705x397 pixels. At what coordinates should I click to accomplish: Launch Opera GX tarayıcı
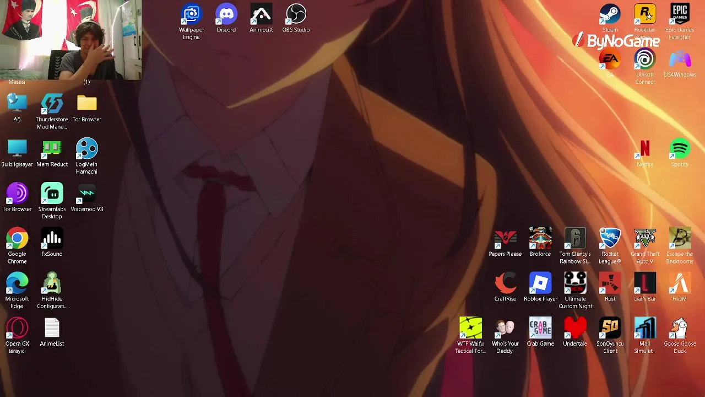click(x=17, y=328)
